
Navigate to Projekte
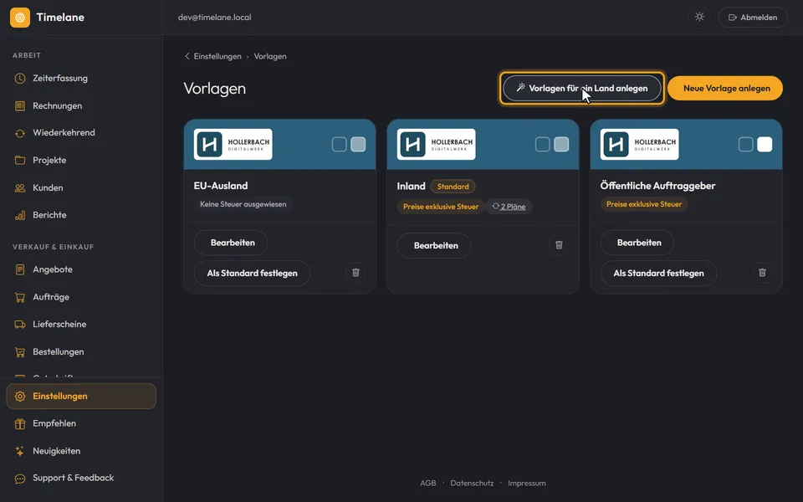[x=81, y=161]
